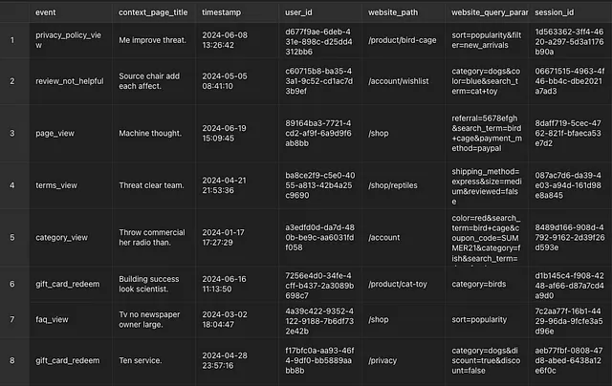
Task: Click the website_query_params column header
Action: [487, 12]
